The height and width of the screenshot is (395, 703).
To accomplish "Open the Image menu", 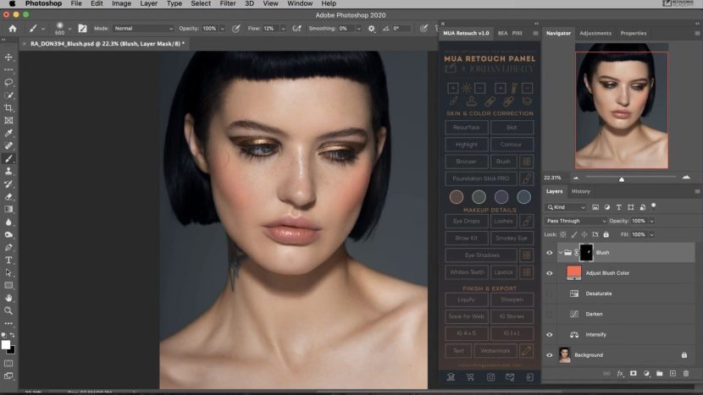I will [x=121, y=3].
